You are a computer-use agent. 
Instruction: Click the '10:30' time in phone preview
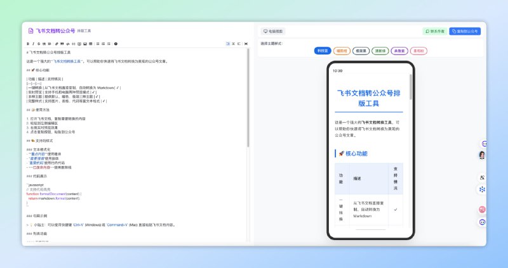click(x=338, y=71)
